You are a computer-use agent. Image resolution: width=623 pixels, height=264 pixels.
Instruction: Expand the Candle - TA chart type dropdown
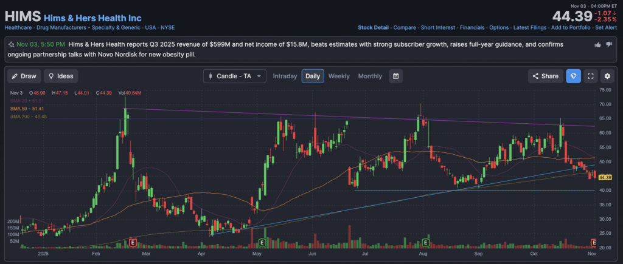tap(234, 76)
